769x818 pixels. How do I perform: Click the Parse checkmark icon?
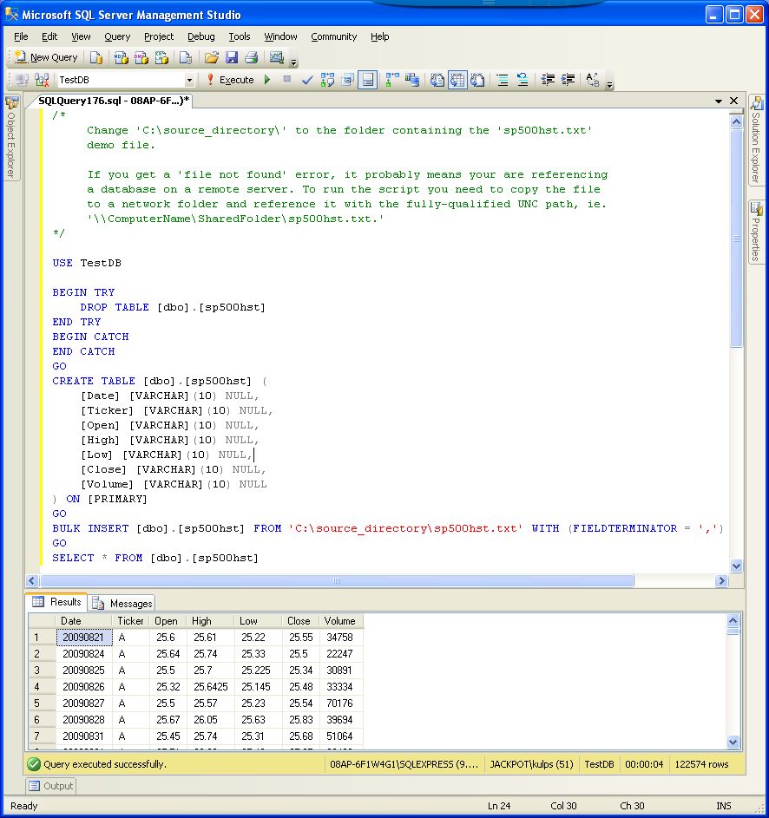point(307,80)
